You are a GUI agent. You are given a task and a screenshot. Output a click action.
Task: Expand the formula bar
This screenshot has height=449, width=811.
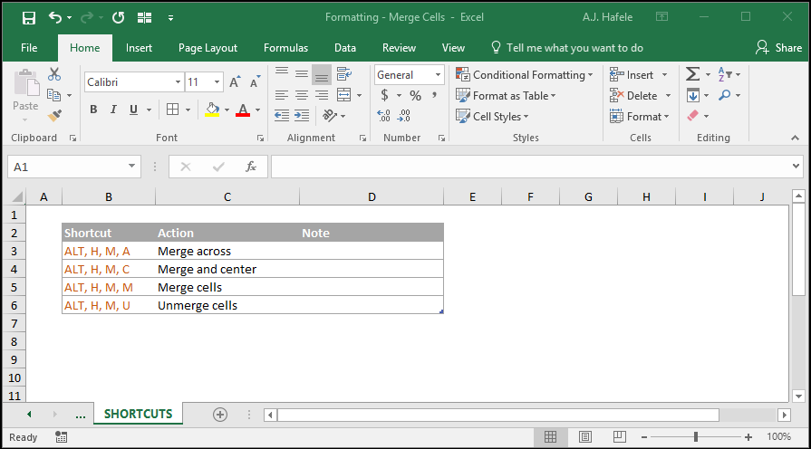[x=796, y=167]
